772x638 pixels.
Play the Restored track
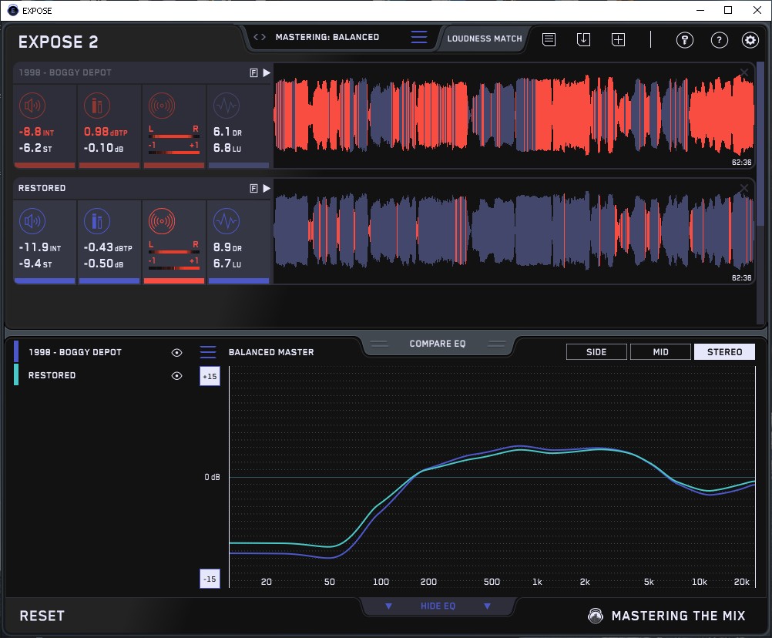(x=267, y=188)
